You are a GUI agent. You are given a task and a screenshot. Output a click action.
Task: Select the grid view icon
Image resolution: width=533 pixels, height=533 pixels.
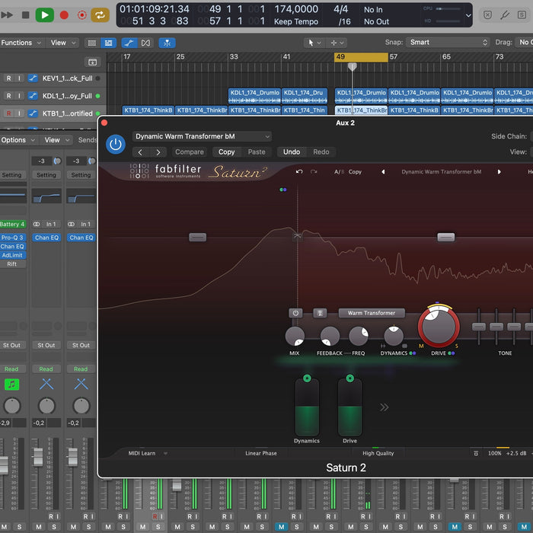(x=92, y=43)
